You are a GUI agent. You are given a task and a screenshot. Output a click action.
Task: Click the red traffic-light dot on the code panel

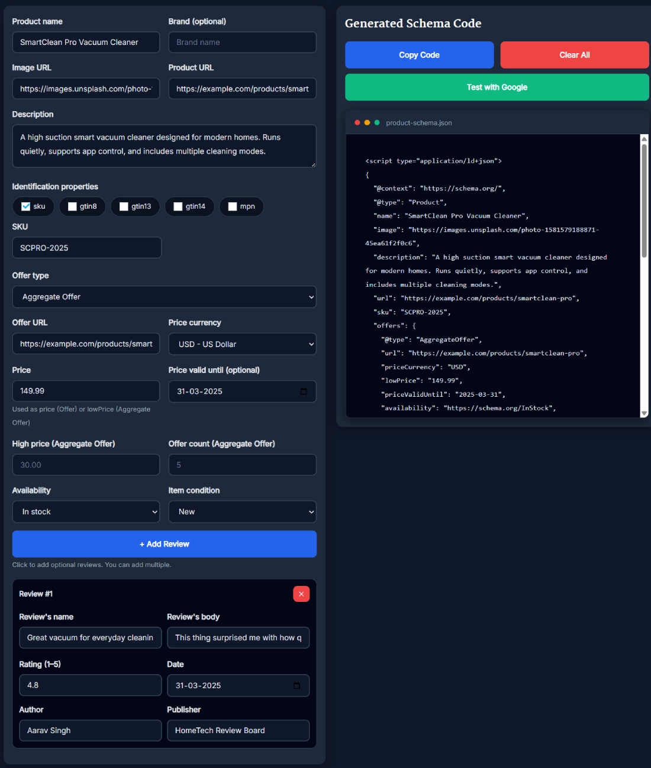357,122
